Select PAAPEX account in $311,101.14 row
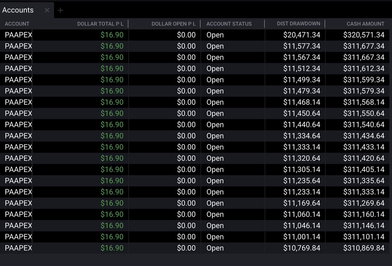 (x=18, y=237)
